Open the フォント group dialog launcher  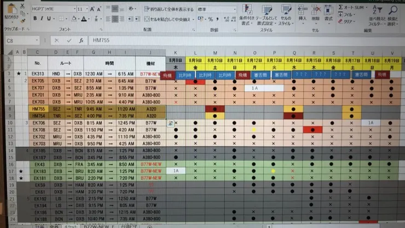pos(101,30)
